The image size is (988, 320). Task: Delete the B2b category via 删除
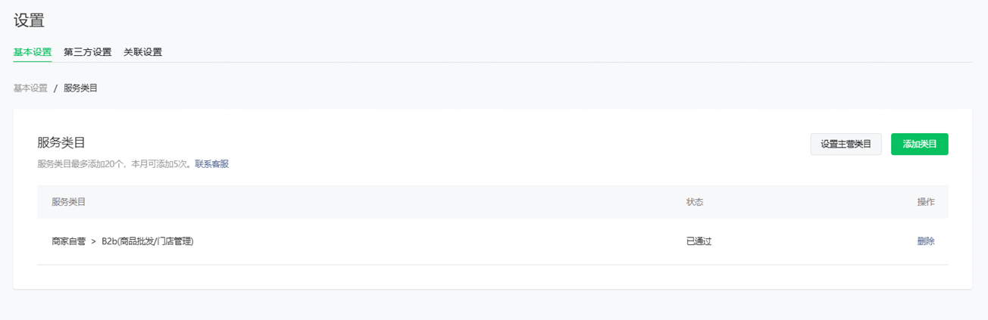[x=926, y=241]
